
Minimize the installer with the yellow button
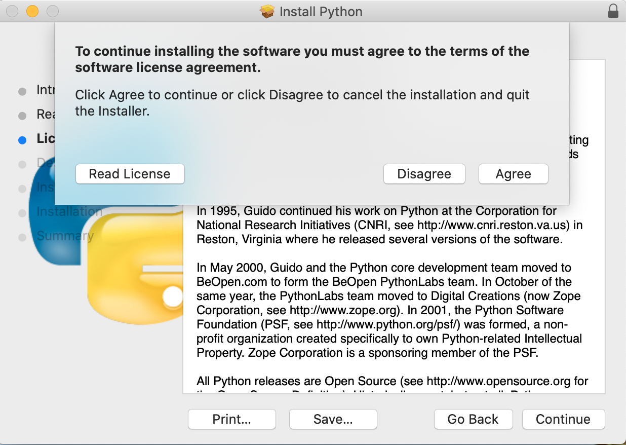point(32,11)
